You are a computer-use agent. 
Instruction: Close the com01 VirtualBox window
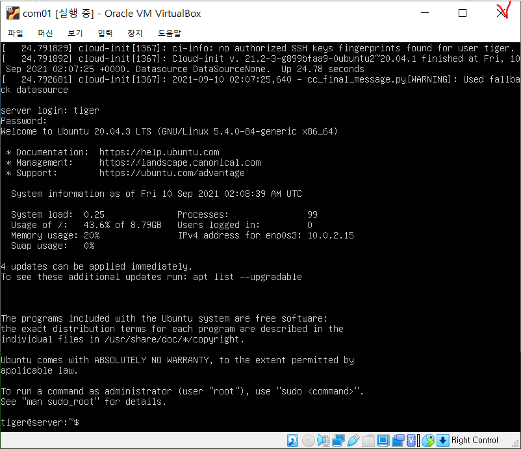click(501, 13)
